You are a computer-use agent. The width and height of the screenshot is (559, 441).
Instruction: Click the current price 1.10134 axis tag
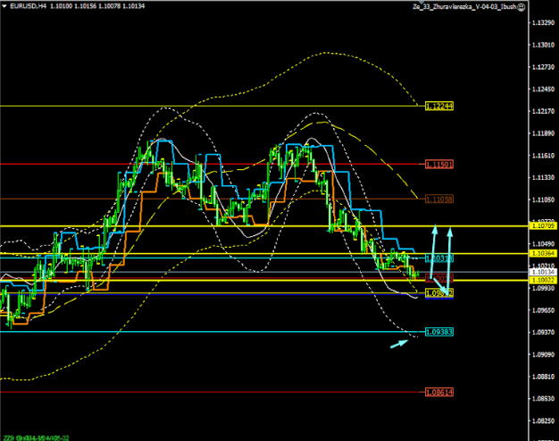pyautogui.click(x=542, y=272)
